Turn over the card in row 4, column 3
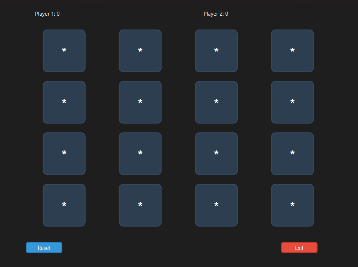 tap(216, 205)
